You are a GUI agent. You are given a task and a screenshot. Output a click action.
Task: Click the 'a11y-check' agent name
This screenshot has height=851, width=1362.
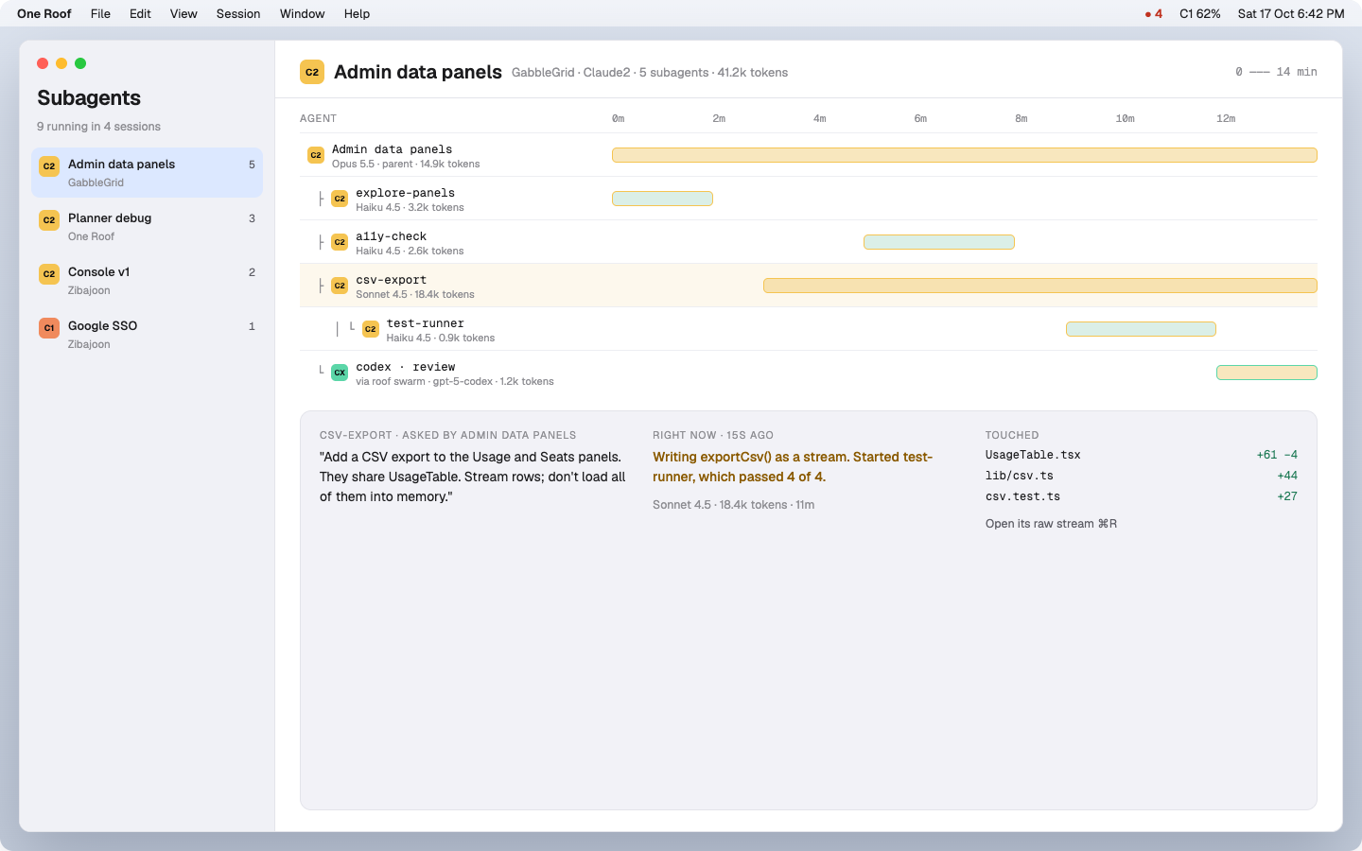pos(392,236)
